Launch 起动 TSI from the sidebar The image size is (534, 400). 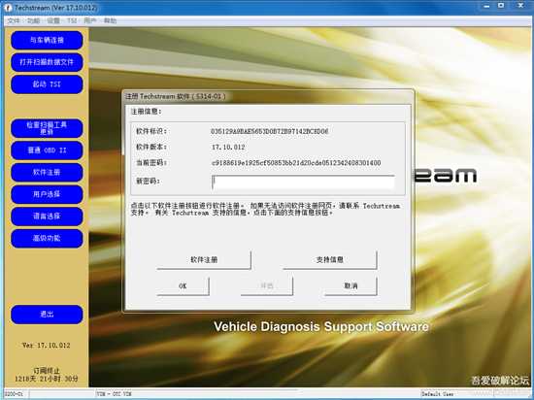[x=47, y=84]
